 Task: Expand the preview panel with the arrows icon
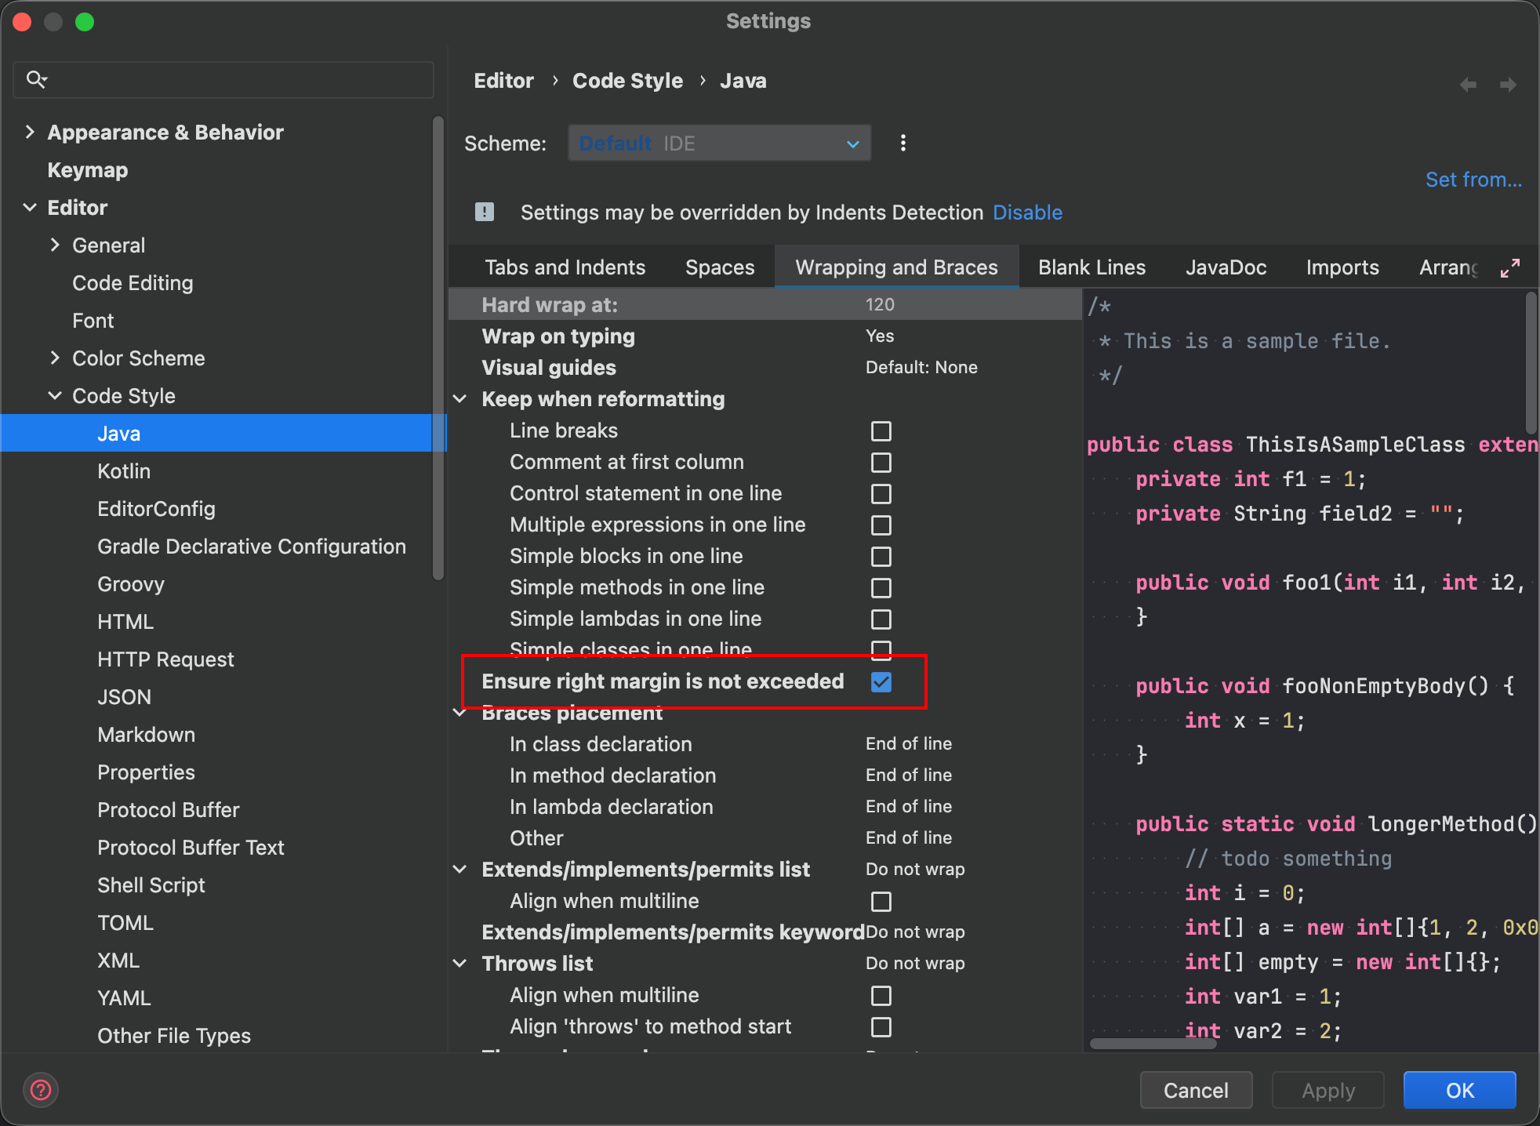pyautogui.click(x=1509, y=268)
